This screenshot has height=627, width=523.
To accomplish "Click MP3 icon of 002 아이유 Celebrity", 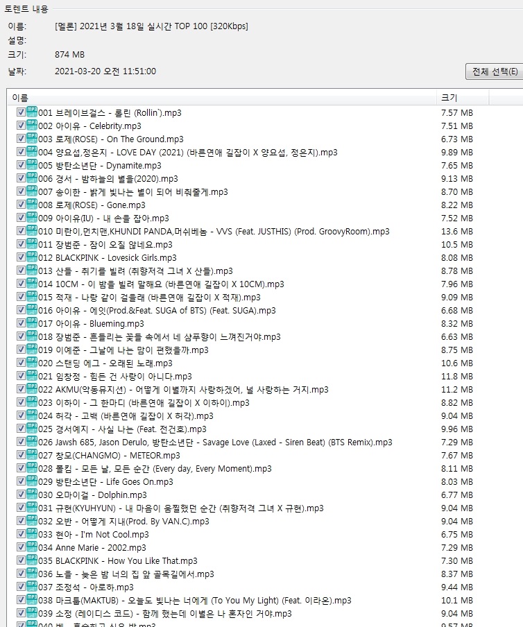I will tap(32, 125).
